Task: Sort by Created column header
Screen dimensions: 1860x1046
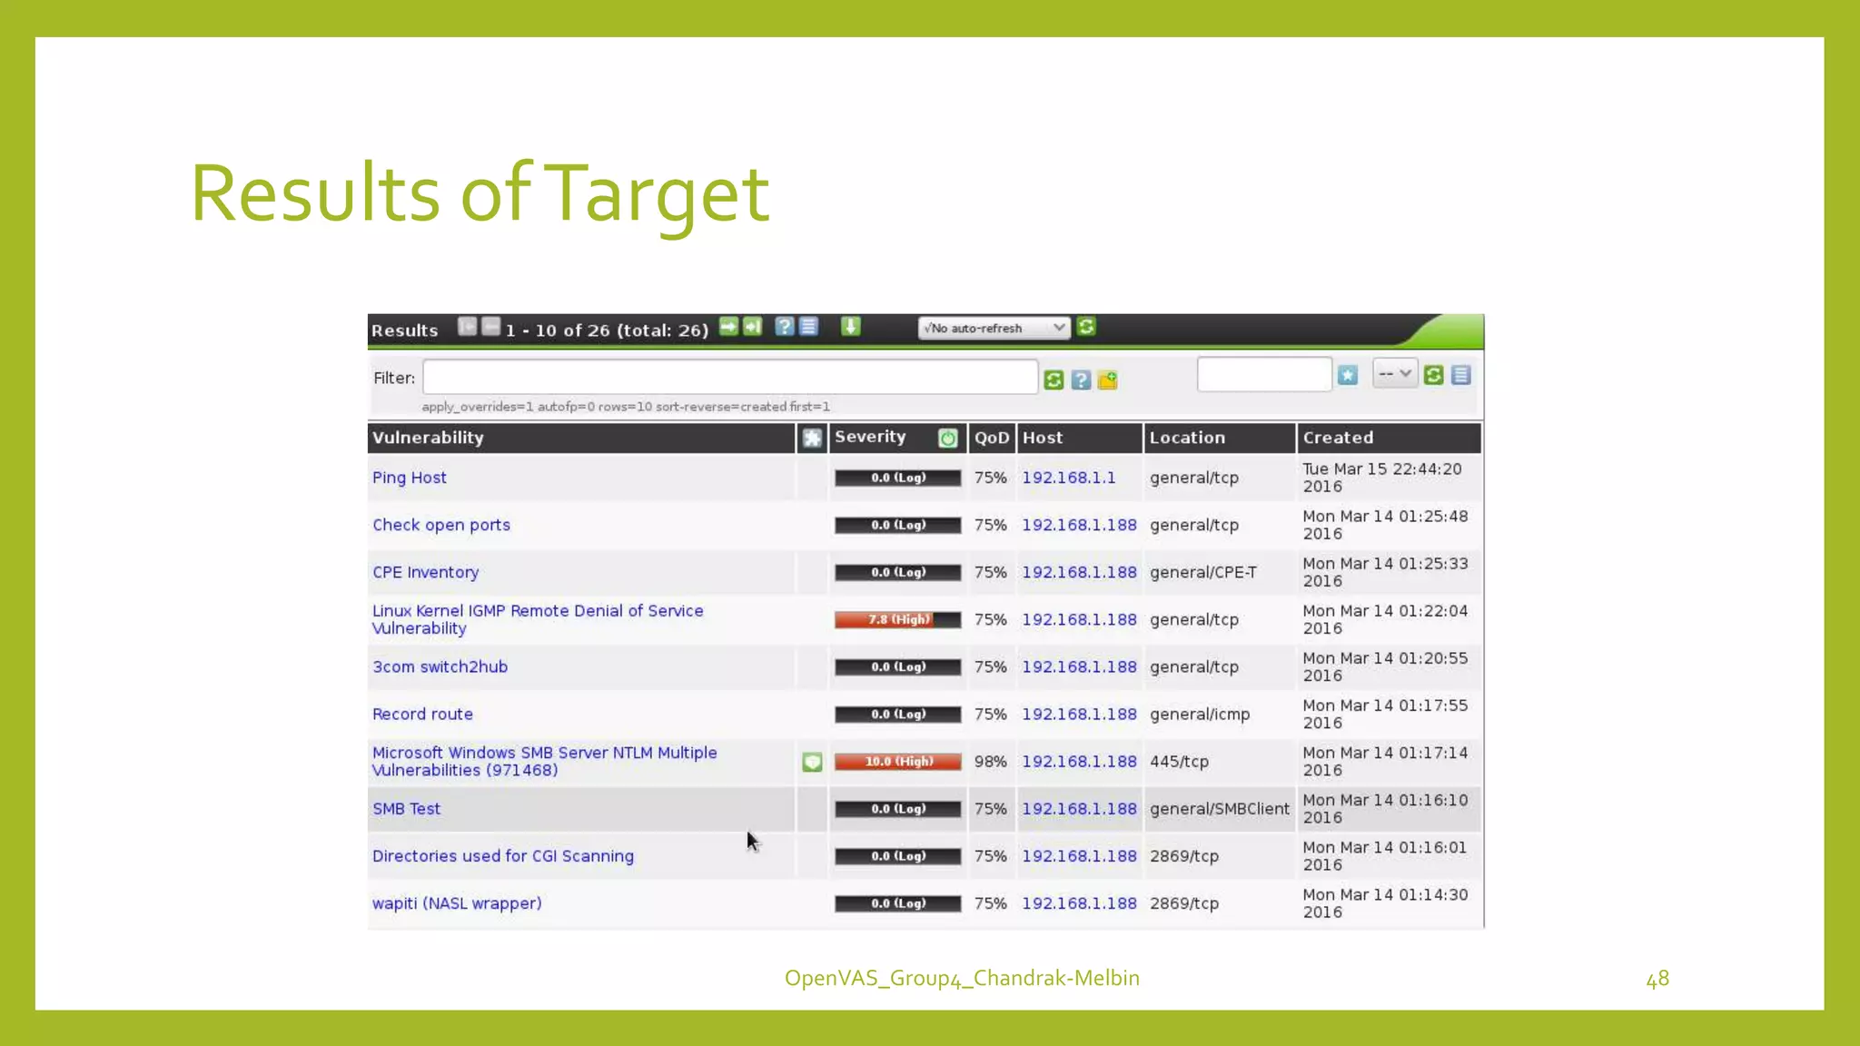Action: point(1338,438)
